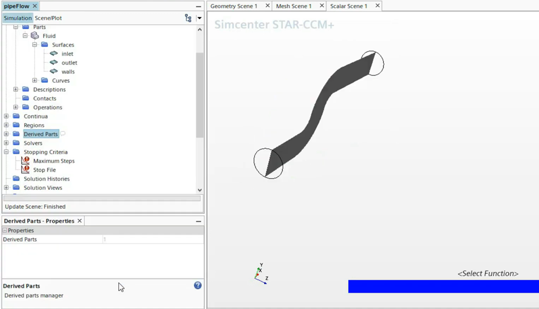Open help with the question mark icon

[x=197, y=285]
